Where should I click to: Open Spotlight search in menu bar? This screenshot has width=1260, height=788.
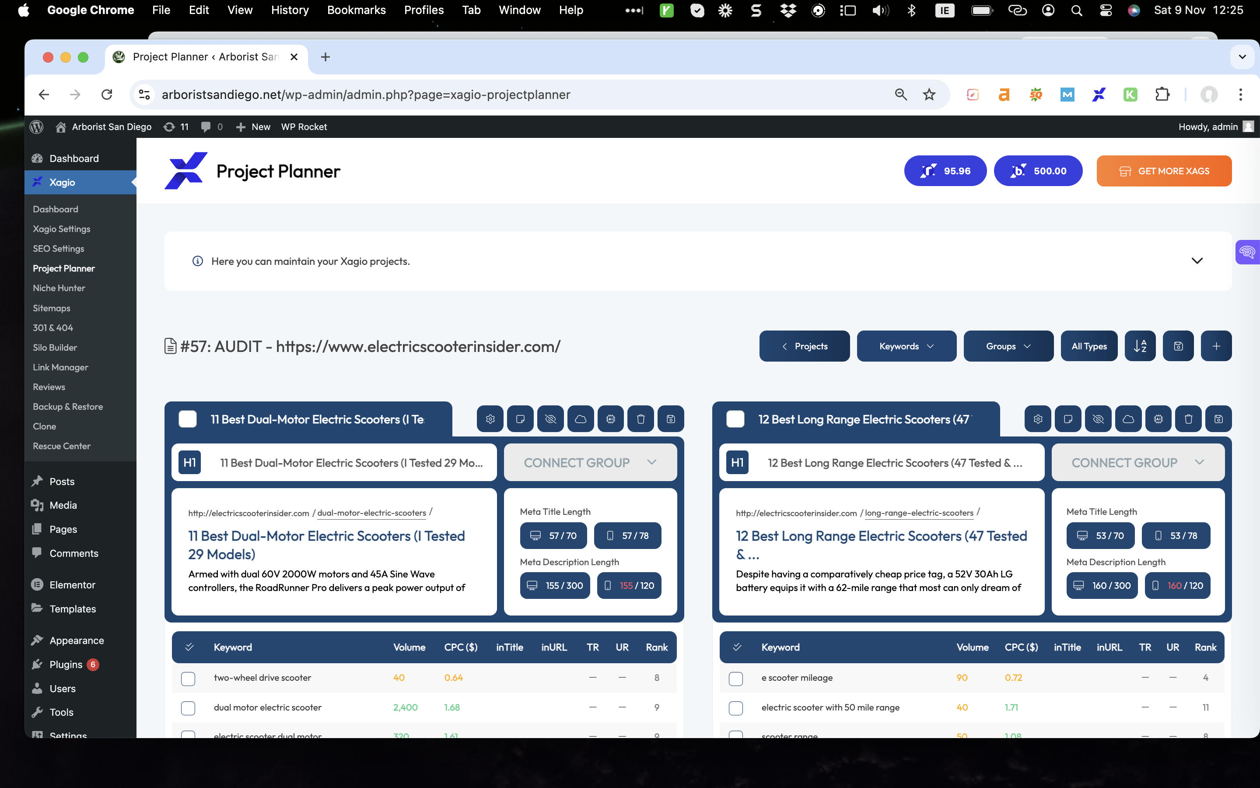1076,11
